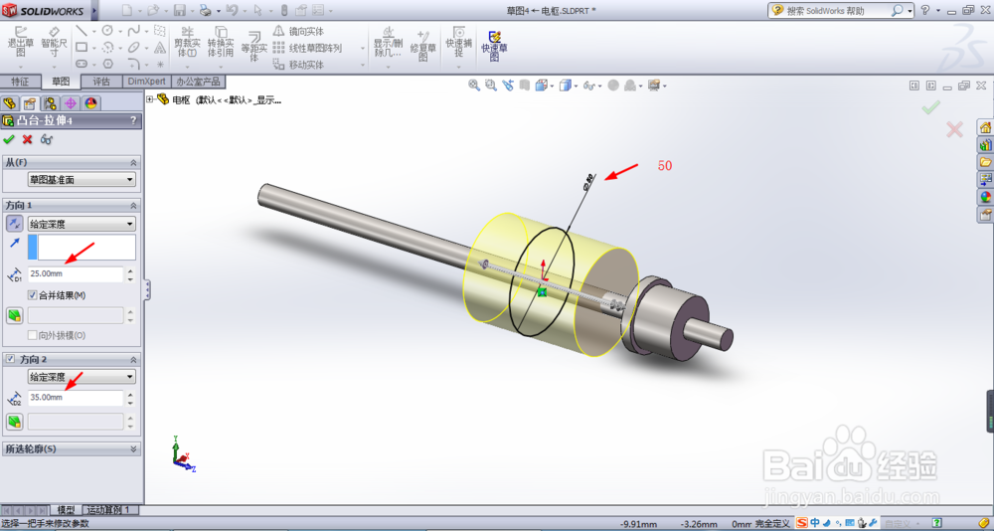This screenshot has width=994, height=531.
Task: Open the From (从) start condition dropdown
Action: (82, 180)
